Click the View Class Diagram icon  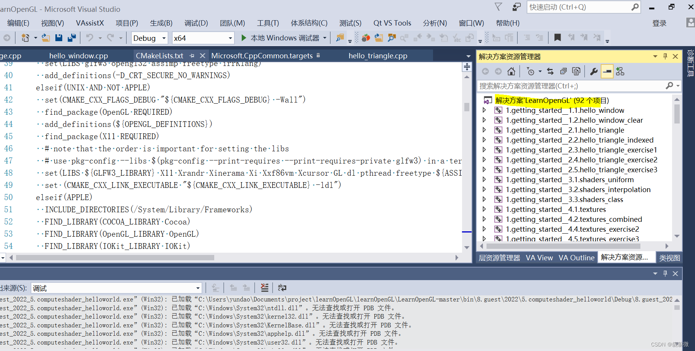[x=620, y=71]
